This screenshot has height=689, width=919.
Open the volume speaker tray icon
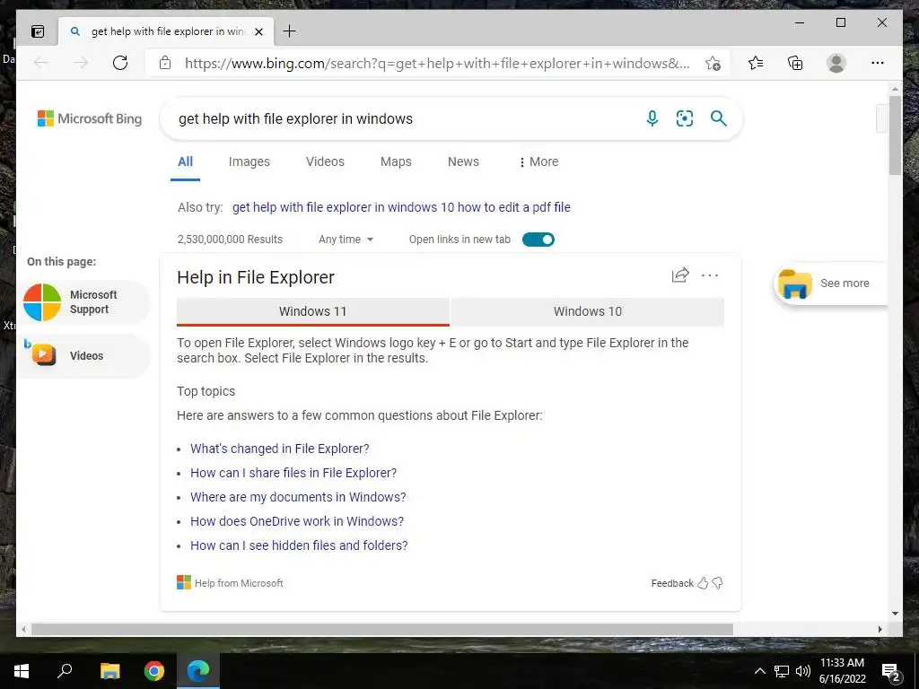803,671
